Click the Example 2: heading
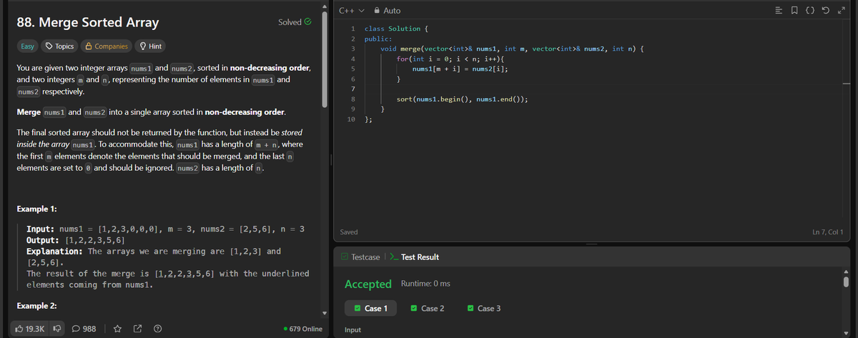Viewport: 858px width, 338px height. coord(36,306)
